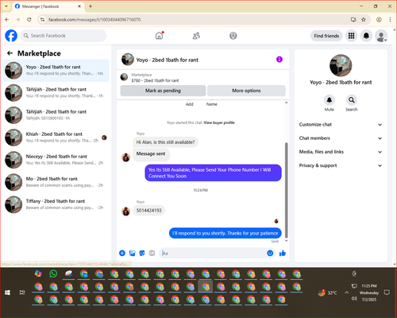Go back in browser history
This screenshot has height=318, width=397.
click(7, 19)
